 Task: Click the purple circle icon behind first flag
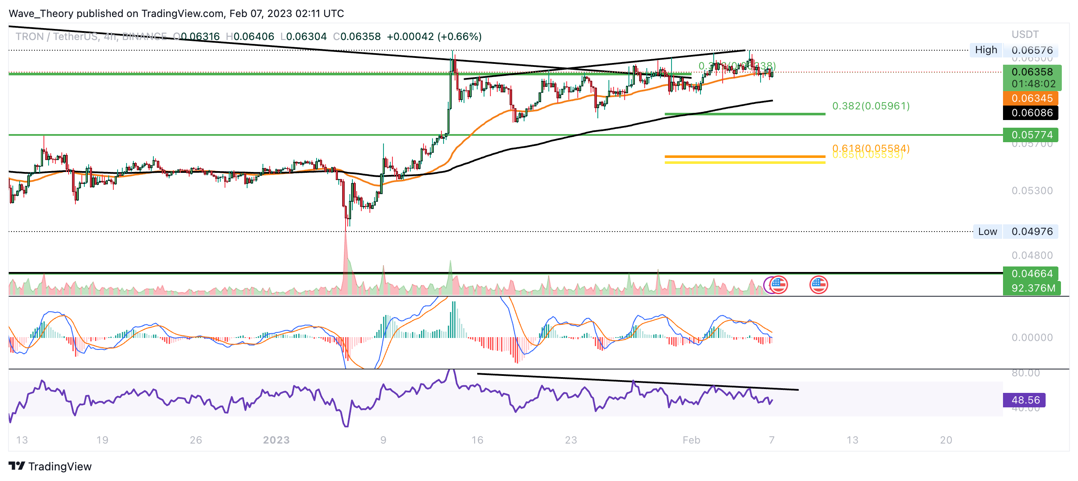point(767,285)
